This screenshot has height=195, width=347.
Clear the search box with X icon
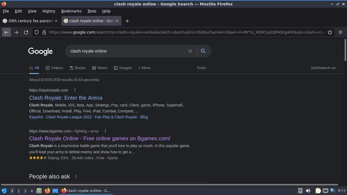(x=190, y=51)
